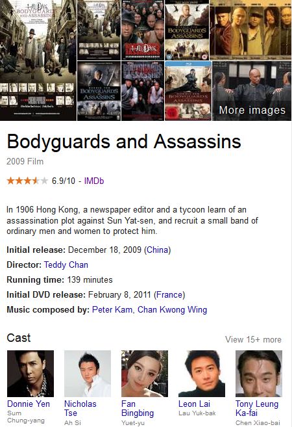Click Nicholas Tse's cast photo
Image resolution: width=292 pixels, height=427 pixels.
[x=88, y=374]
